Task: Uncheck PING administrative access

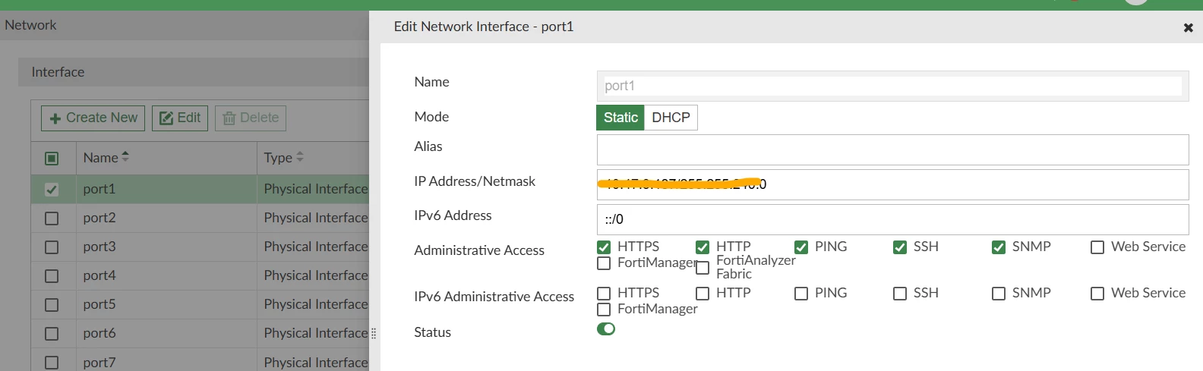Action: pos(801,247)
